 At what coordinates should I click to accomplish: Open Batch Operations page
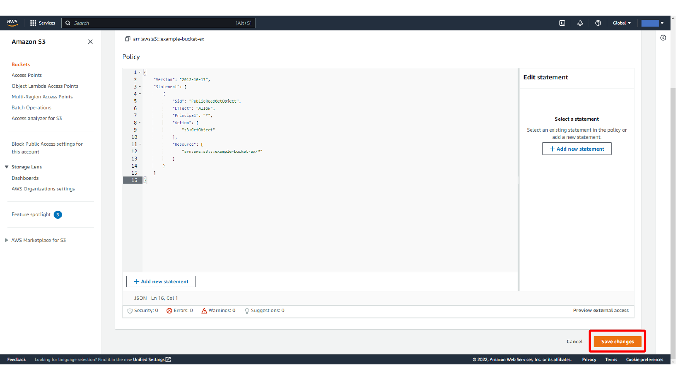pyautogui.click(x=32, y=108)
